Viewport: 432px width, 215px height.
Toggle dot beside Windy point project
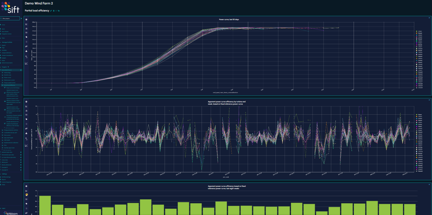click(21, 162)
